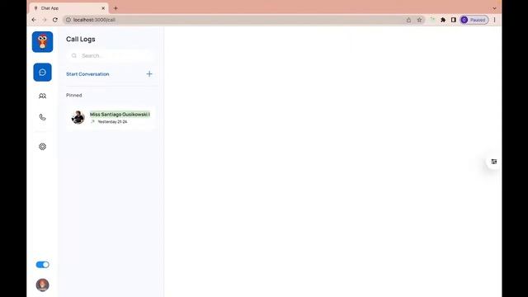This screenshot has height=297, width=528.
Task: Go forward in browser
Action: click(45, 20)
